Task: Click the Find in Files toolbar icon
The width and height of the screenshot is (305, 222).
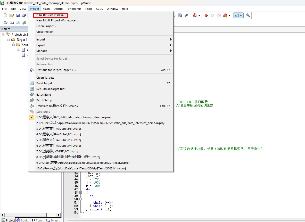Action: [180, 15]
